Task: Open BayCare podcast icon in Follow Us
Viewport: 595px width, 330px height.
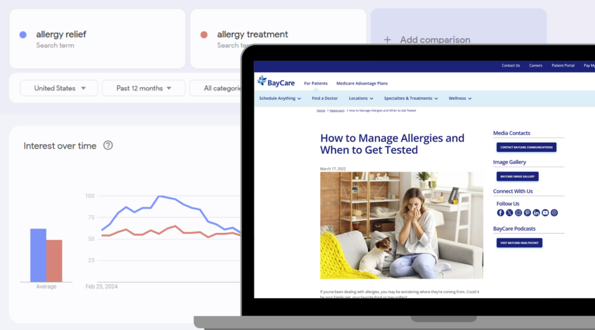Action: point(554,213)
